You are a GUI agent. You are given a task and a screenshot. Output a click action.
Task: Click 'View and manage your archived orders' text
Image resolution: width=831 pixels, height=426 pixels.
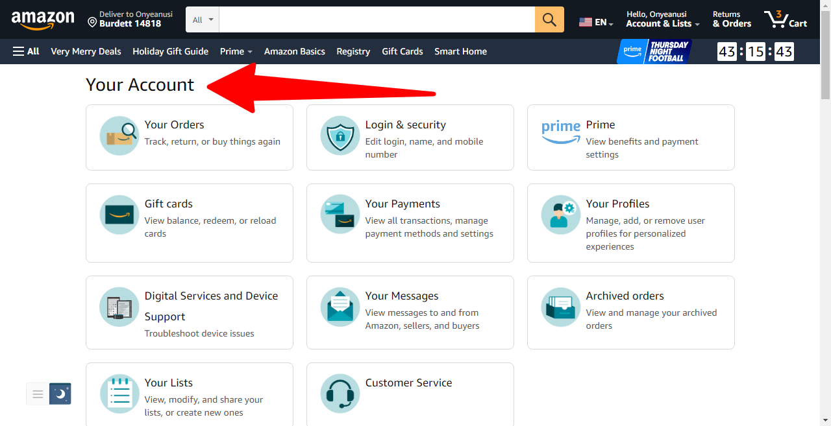651,319
